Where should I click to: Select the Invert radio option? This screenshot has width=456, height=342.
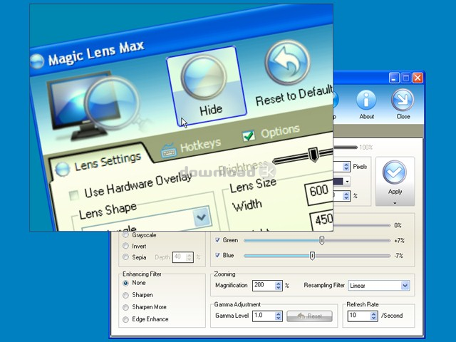125,246
